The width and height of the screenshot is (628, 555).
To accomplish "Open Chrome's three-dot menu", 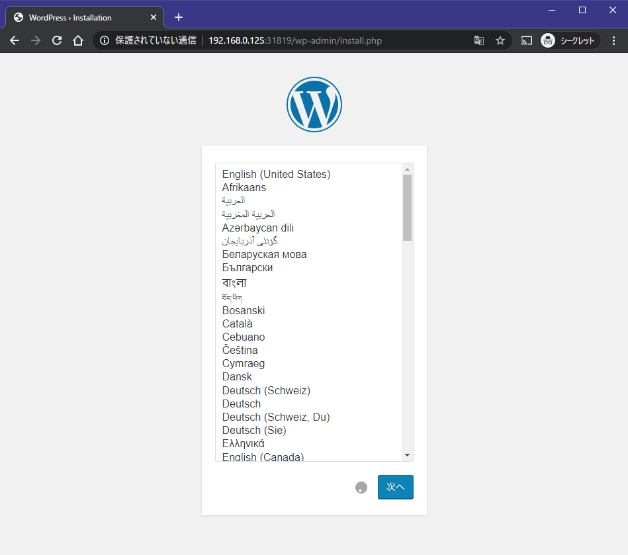I will (x=613, y=40).
